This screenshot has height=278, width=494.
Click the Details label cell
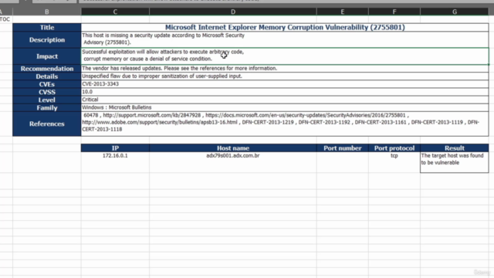(46, 76)
